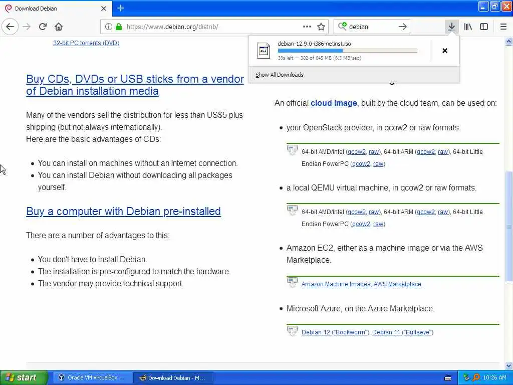The width and height of the screenshot is (513, 385).
Task: Click download icon beside Amazon Machine Images
Action: click(292, 283)
